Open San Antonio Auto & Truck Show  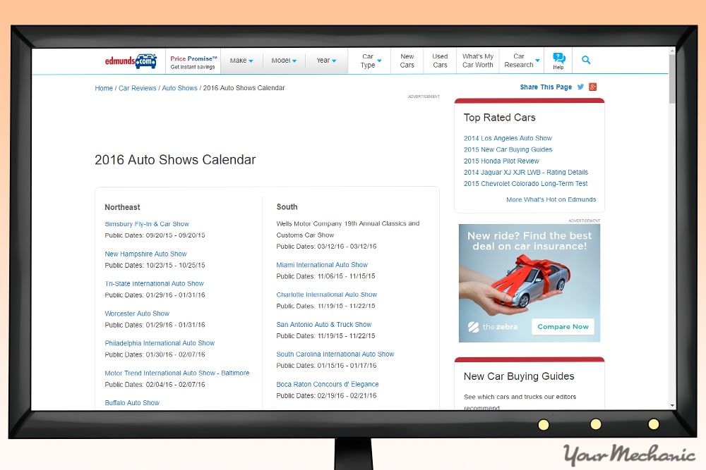click(x=324, y=324)
